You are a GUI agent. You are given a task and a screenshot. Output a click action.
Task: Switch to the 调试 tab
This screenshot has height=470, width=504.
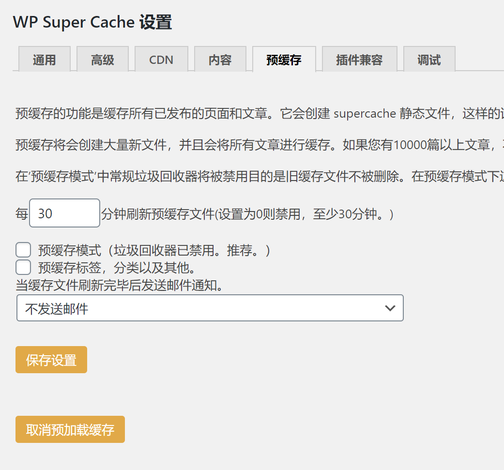pyautogui.click(x=429, y=60)
